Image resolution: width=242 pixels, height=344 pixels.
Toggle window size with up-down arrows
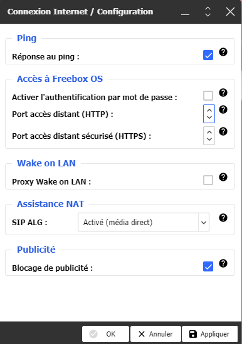coord(208,12)
